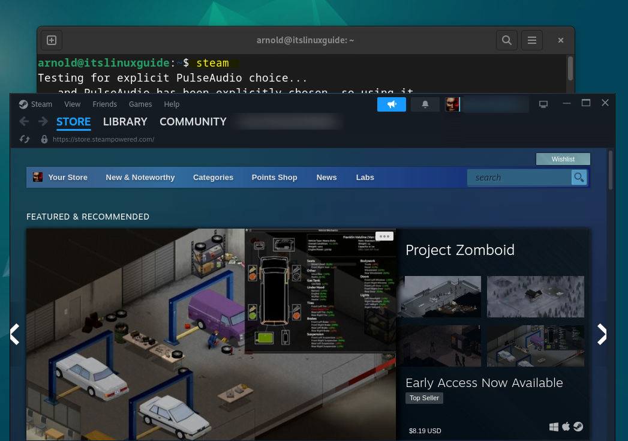Open the three-dot options on featured game
Image resolution: width=628 pixels, height=441 pixels.
pyautogui.click(x=384, y=236)
